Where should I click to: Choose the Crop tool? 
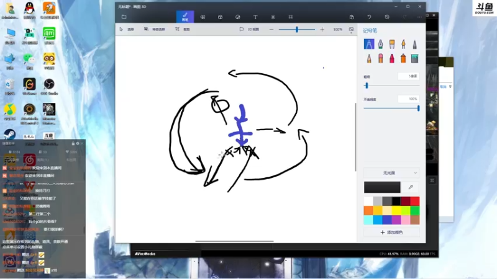click(x=183, y=29)
